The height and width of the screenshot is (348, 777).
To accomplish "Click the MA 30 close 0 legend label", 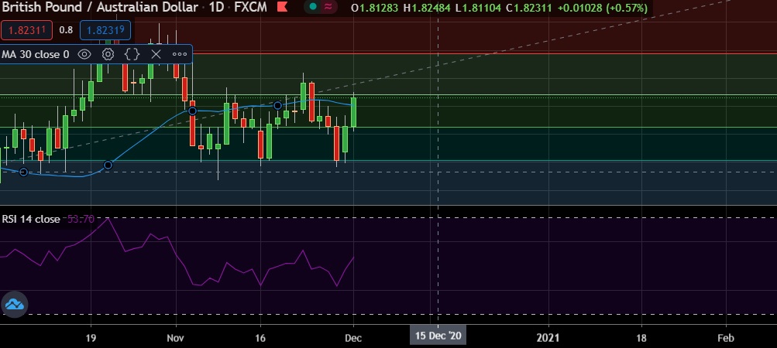I will tap(36, 54).
